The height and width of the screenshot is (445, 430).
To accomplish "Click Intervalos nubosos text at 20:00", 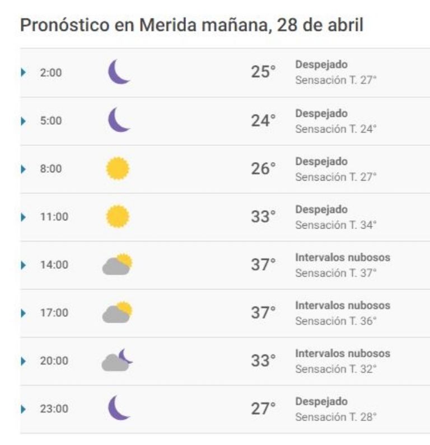I will pos(343,353).
